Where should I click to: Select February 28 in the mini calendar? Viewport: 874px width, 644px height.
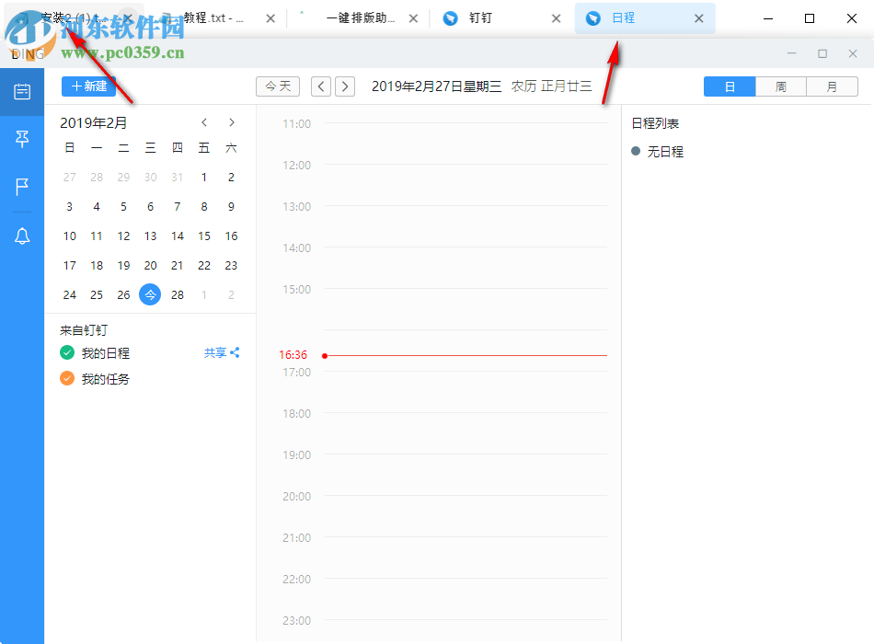point(177,294)
